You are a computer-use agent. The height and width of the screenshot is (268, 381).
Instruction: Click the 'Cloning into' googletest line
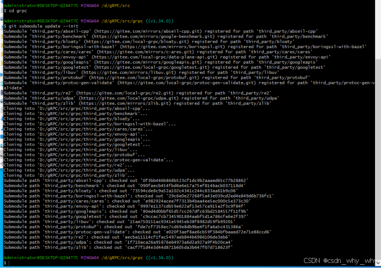(x=77, y=144)
